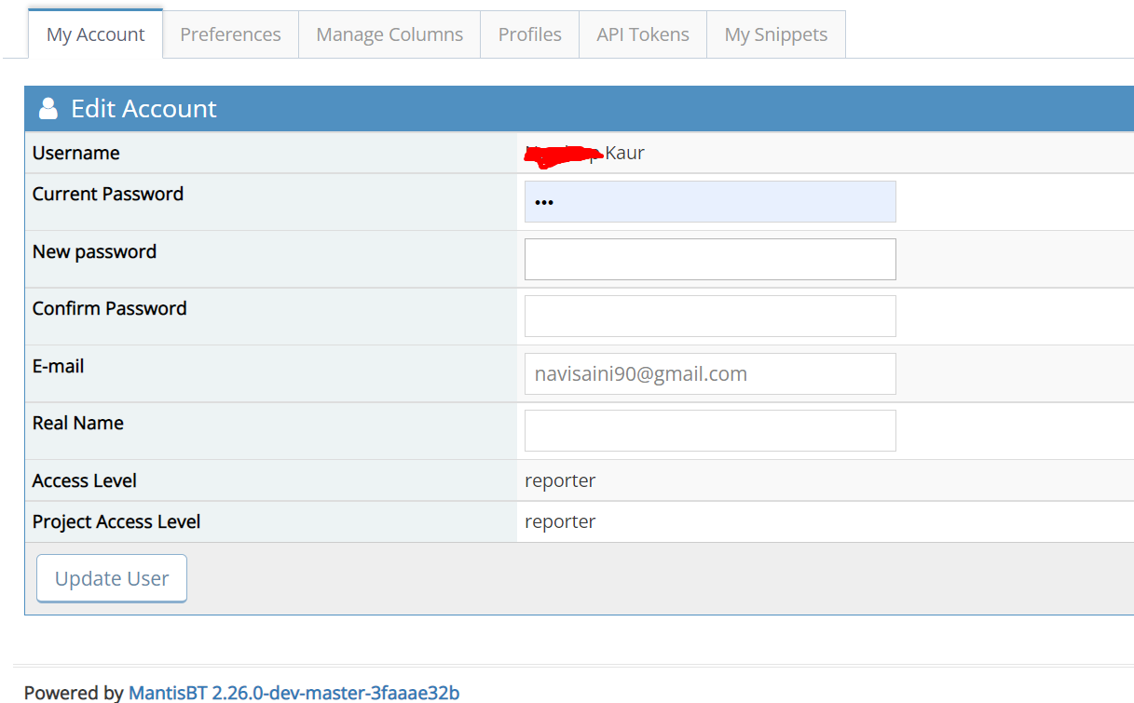Click the Access Level reporter value
The width and height of the screenshot is (1134, 703).
pyautogui.click(x=560, y=480)
